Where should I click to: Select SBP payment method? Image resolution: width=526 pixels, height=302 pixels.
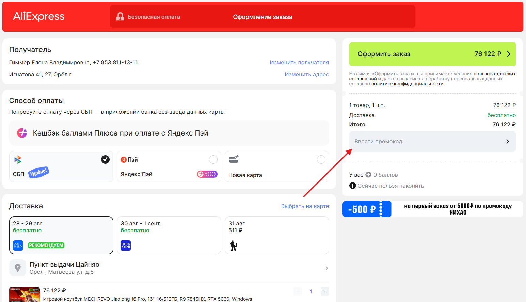61,166
